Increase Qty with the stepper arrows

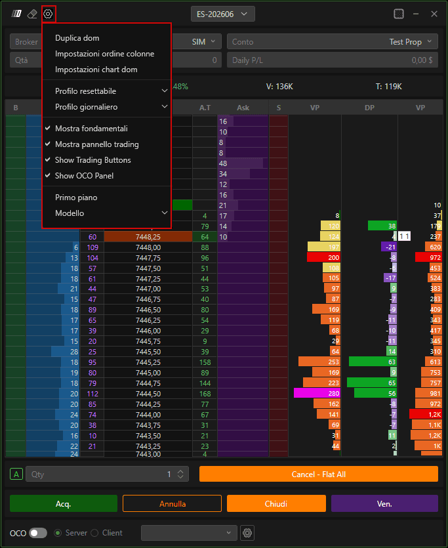(x=180, y=471)
